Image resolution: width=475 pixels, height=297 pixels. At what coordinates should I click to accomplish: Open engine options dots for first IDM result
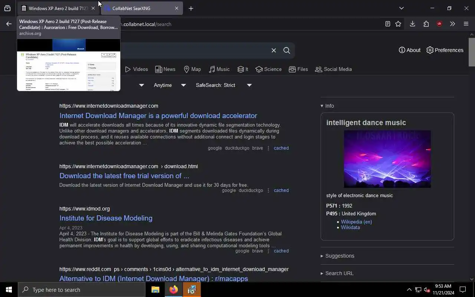268,148
